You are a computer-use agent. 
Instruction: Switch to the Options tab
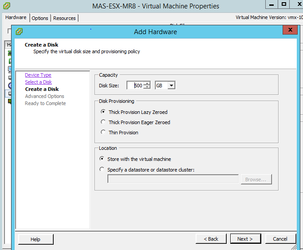click(40, 18)
